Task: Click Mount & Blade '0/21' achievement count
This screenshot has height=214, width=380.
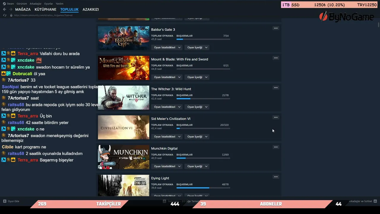Action: 226,66
